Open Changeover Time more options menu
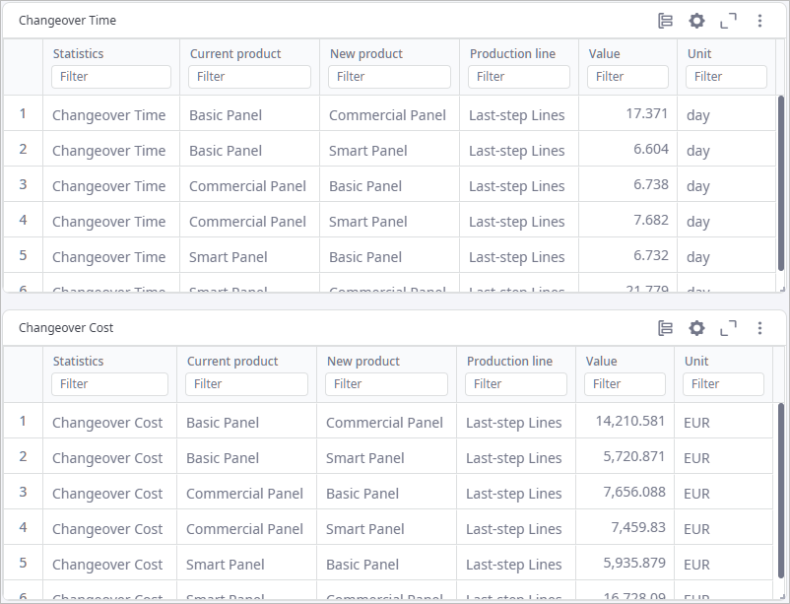 759,21
